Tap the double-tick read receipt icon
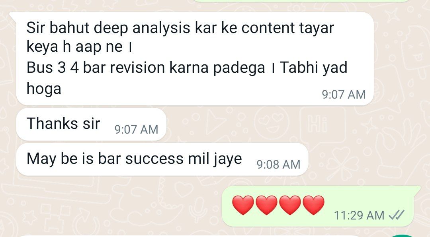The width and height of the screenshot is (430, 237). click(x=397, y=215)
